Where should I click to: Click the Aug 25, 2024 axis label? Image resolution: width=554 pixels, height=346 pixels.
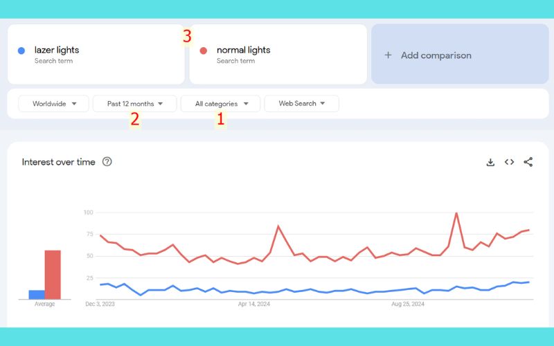tap(407, 304)
